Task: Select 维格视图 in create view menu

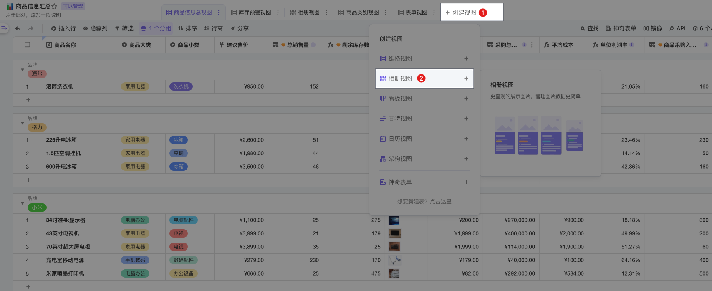Action: tap(424, 58)
